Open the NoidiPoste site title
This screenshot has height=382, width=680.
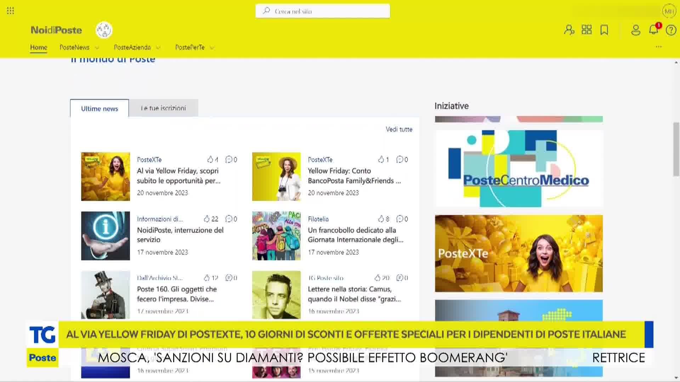pyautogui.click(x=56, y=30)
